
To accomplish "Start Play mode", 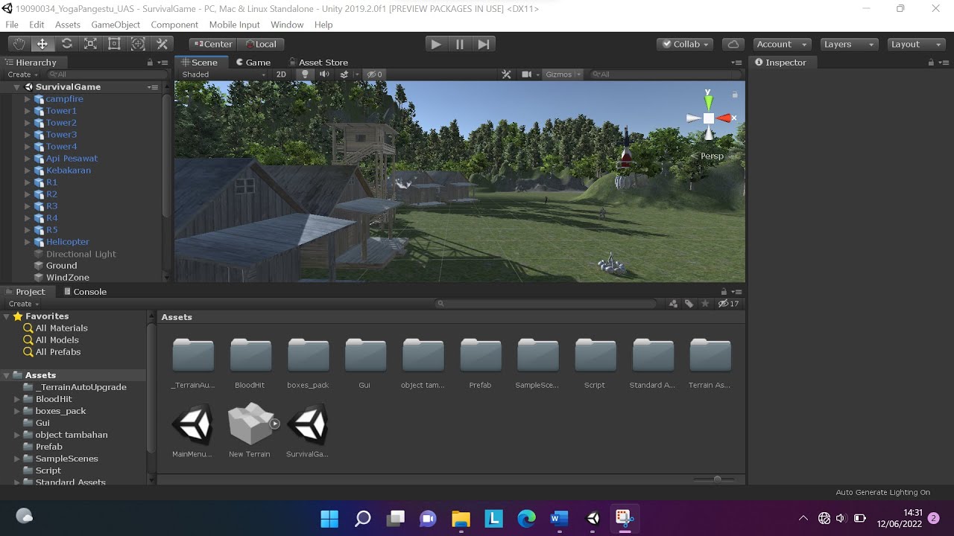I will (x=436, y=44).
